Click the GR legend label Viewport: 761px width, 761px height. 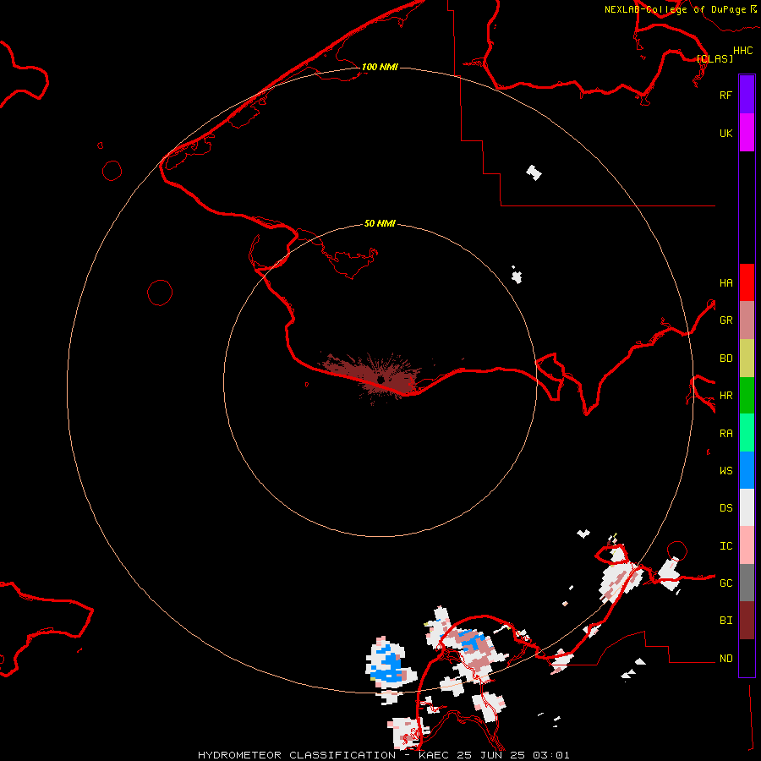725,320
